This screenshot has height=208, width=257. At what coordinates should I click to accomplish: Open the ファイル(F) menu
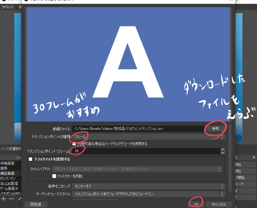pos(7,7)
